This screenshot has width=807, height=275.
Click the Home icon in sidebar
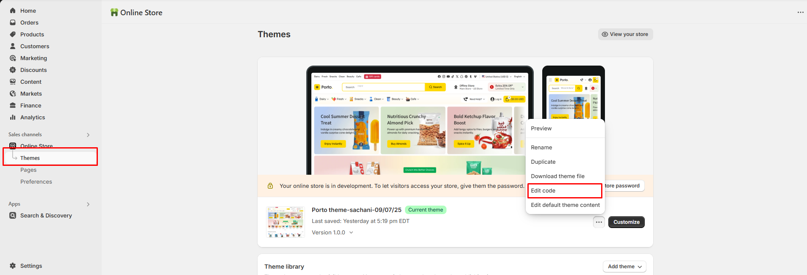tap(13, 11)
